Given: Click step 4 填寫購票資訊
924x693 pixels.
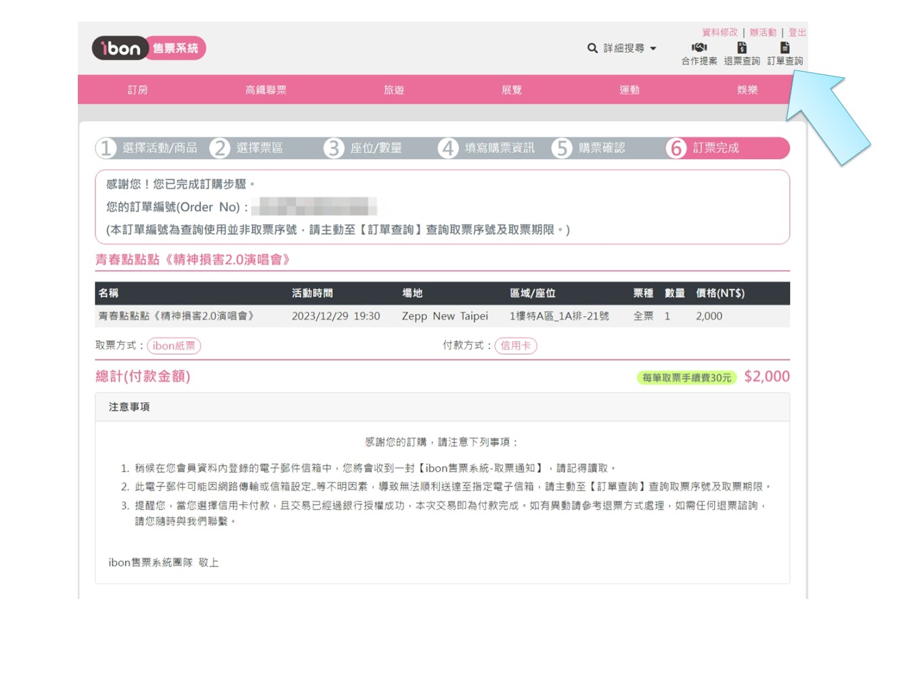Looking at the screenshot, I should pos(487,148).
